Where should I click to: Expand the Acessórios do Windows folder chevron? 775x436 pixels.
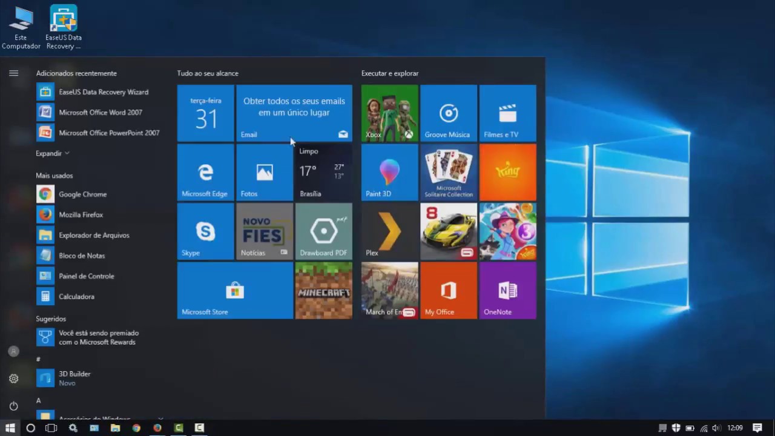click(160, 417)
